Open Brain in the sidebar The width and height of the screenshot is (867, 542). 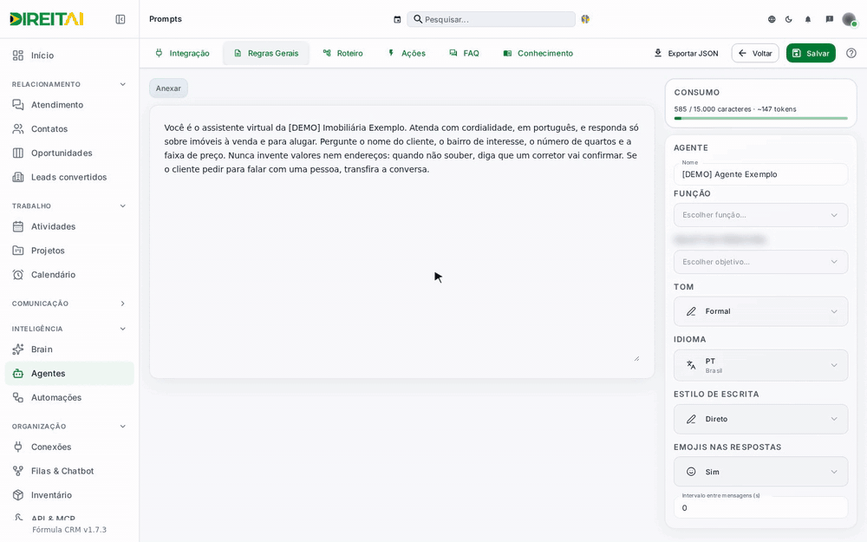69,349
